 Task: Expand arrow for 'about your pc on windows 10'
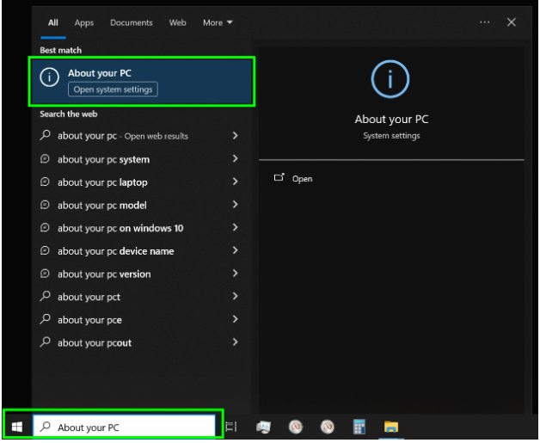click(x=236, y=227)
